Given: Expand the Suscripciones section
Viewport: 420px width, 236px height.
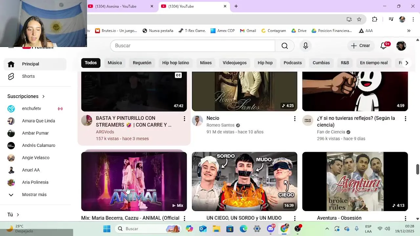Looking at the screenshot, I should point(26,96).
